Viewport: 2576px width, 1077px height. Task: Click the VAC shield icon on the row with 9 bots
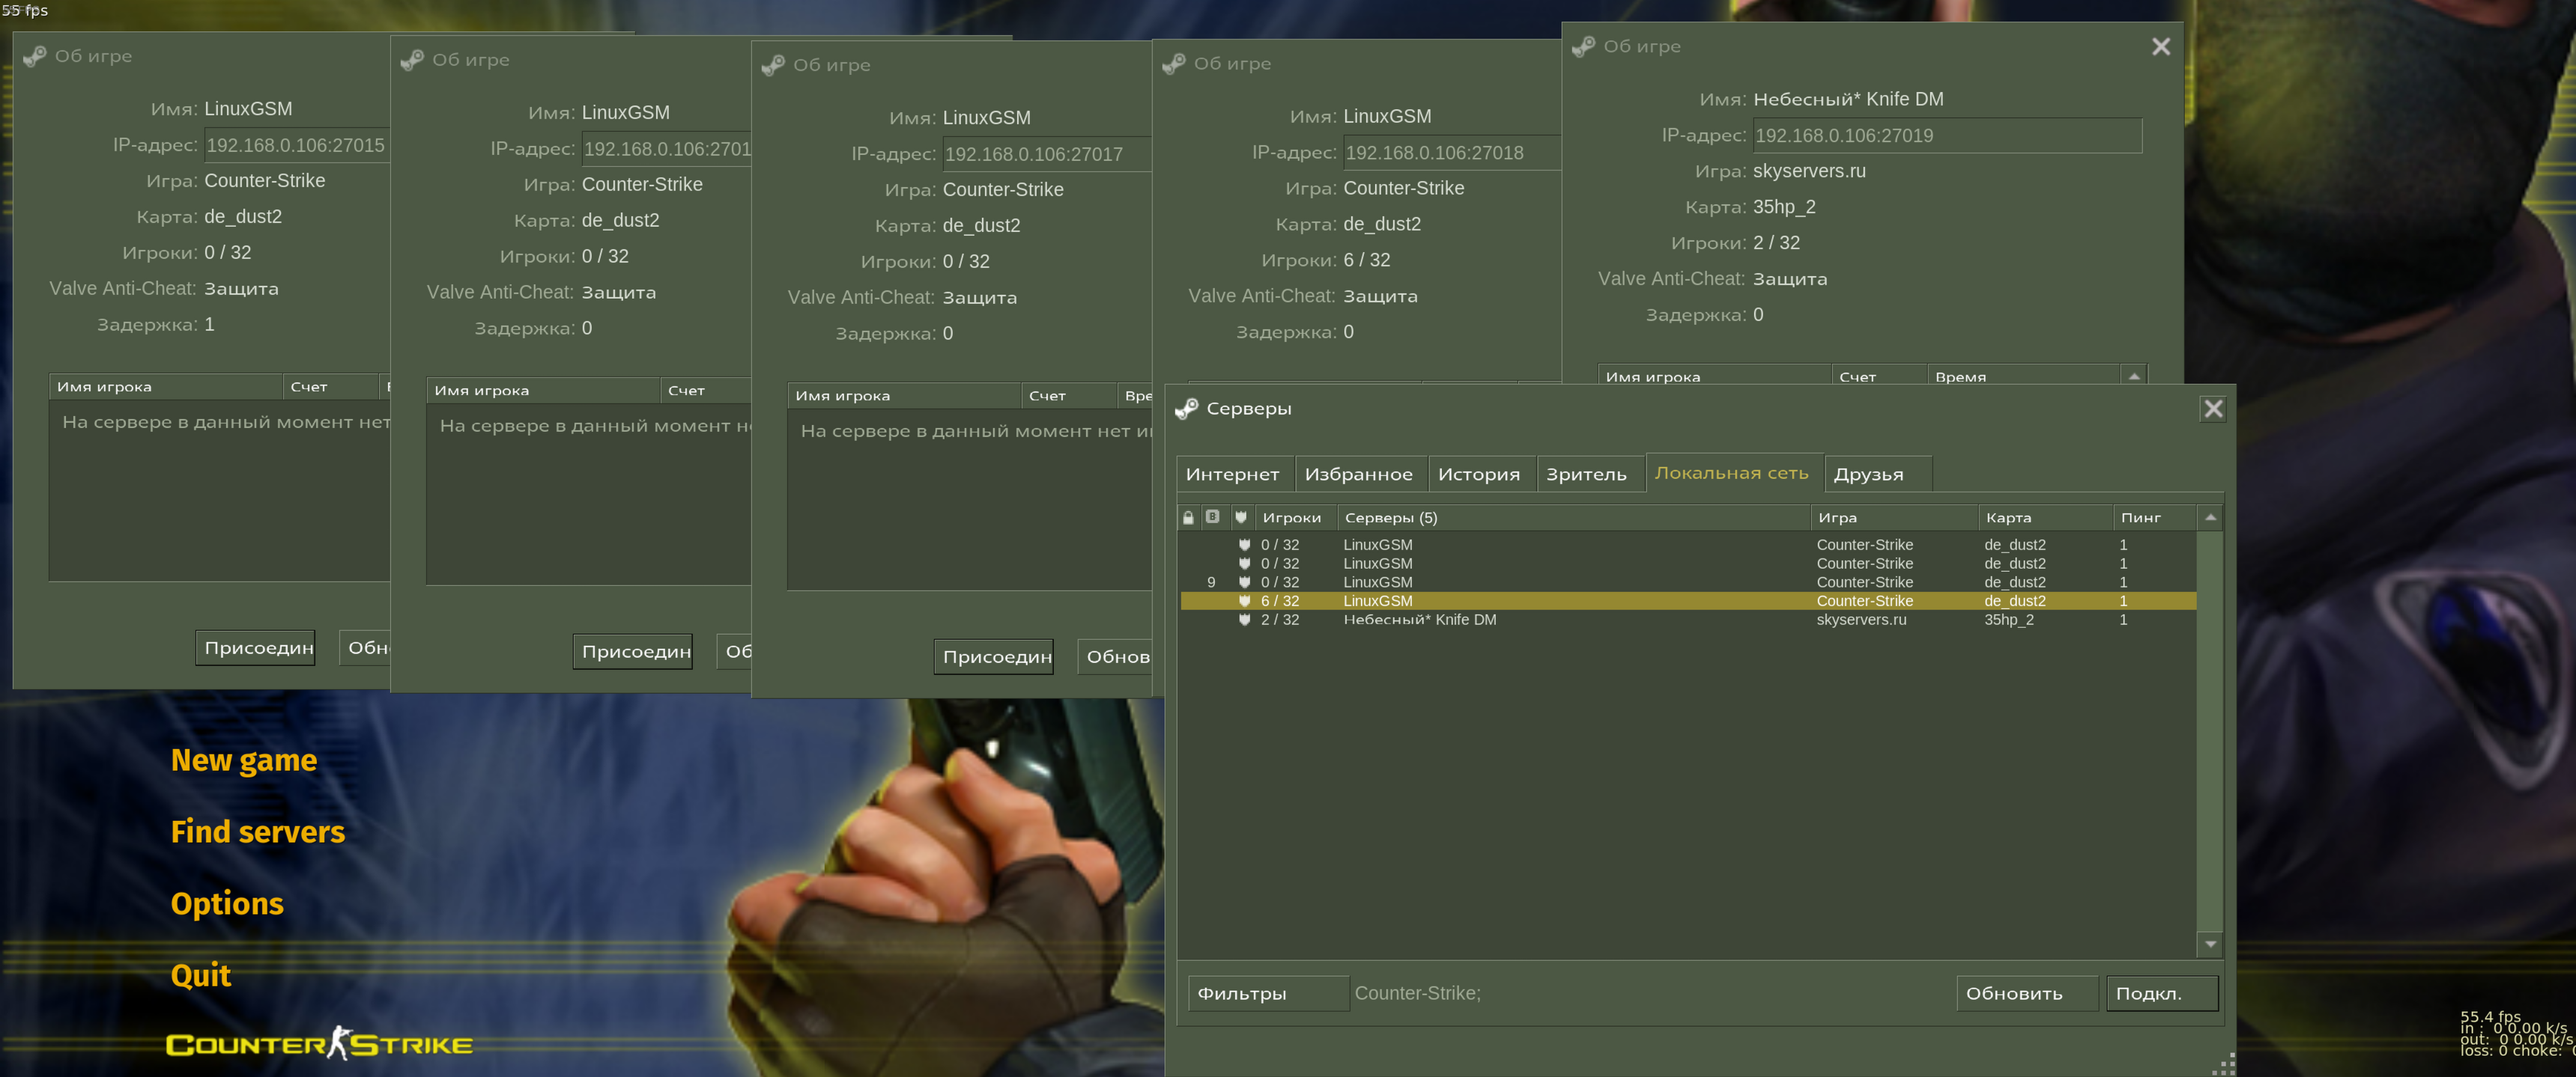tap(1244, 582)
